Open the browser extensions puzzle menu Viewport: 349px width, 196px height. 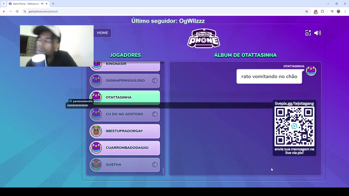click(322, 11)
